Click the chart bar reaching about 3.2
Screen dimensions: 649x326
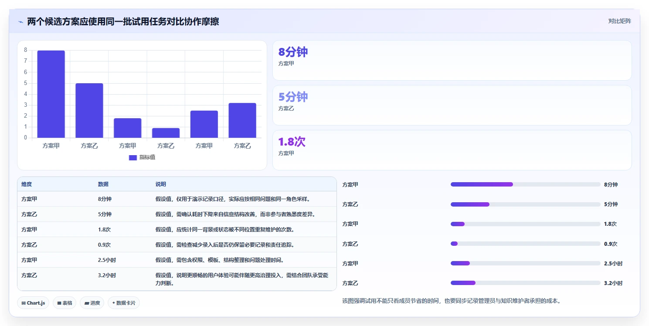click(x=242, y=120)
